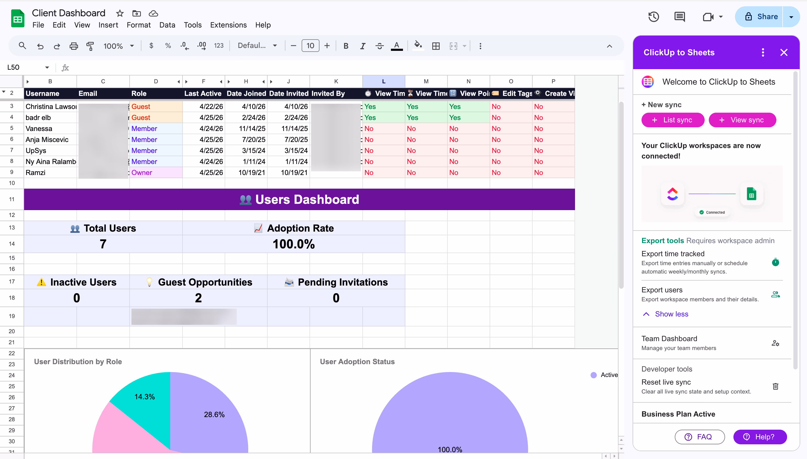Image resolution: width=807 pixels, height=459 pixels.
Task: Open version history clock icon
Action: [654, 17]
